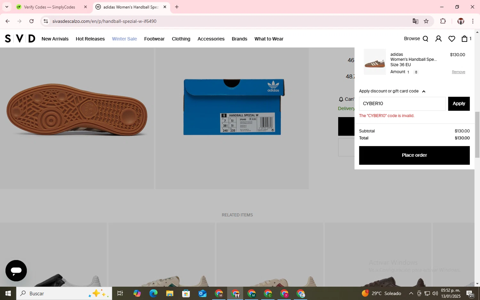Open the Brands menu
This screenshot has width=480, height=300.
(239, 39)
